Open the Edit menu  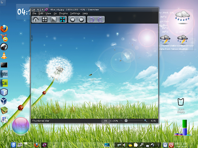tap(41, 13)
